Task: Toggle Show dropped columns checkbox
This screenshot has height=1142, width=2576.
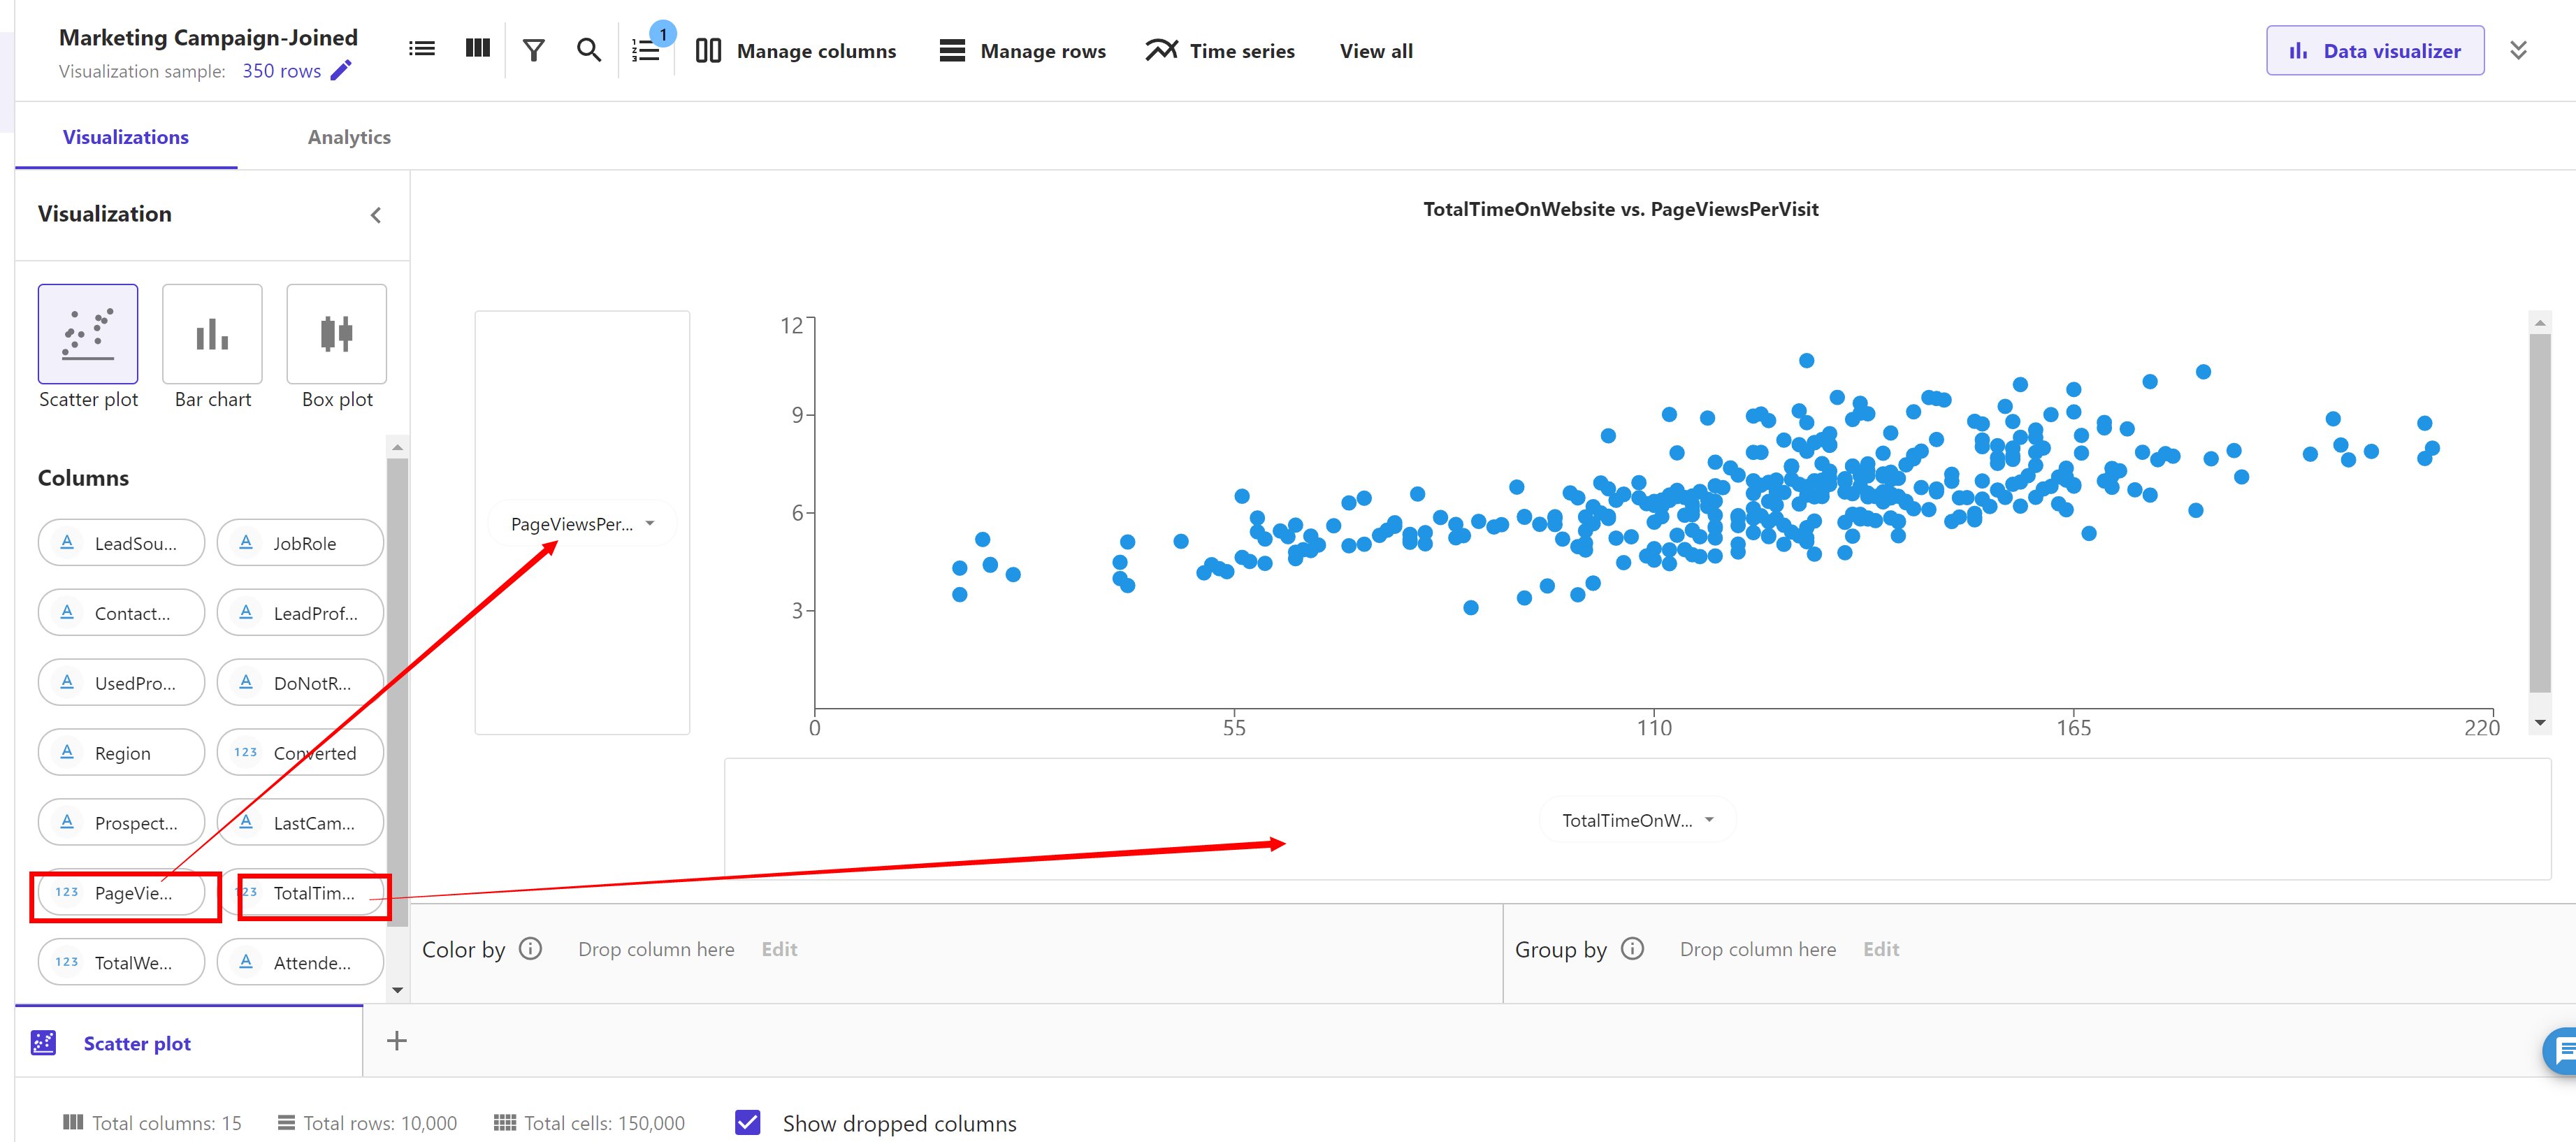Action: pos(747,1122)
